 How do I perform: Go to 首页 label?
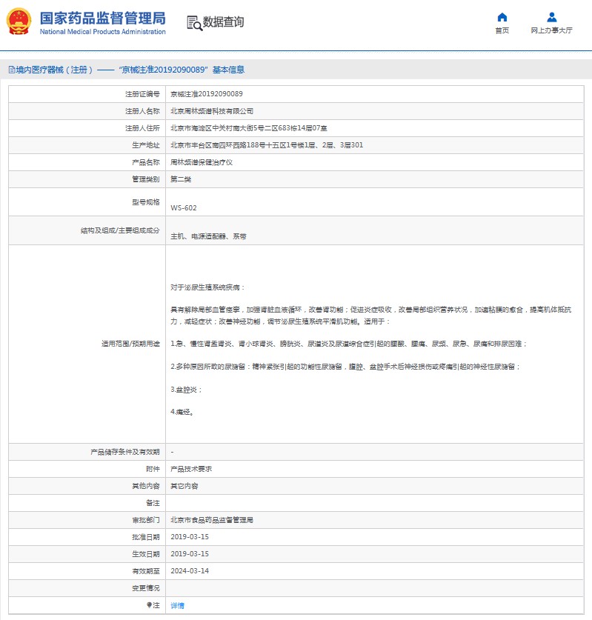(x=502, y=30)
